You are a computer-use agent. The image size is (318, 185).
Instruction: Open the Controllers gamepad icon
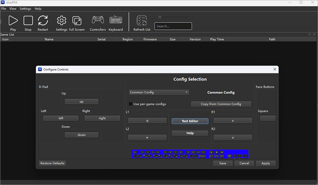[x=98, y=21]
